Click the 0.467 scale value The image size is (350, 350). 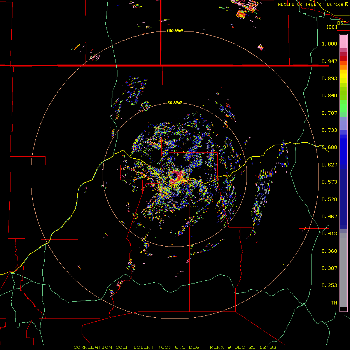[x=329, y=217]
